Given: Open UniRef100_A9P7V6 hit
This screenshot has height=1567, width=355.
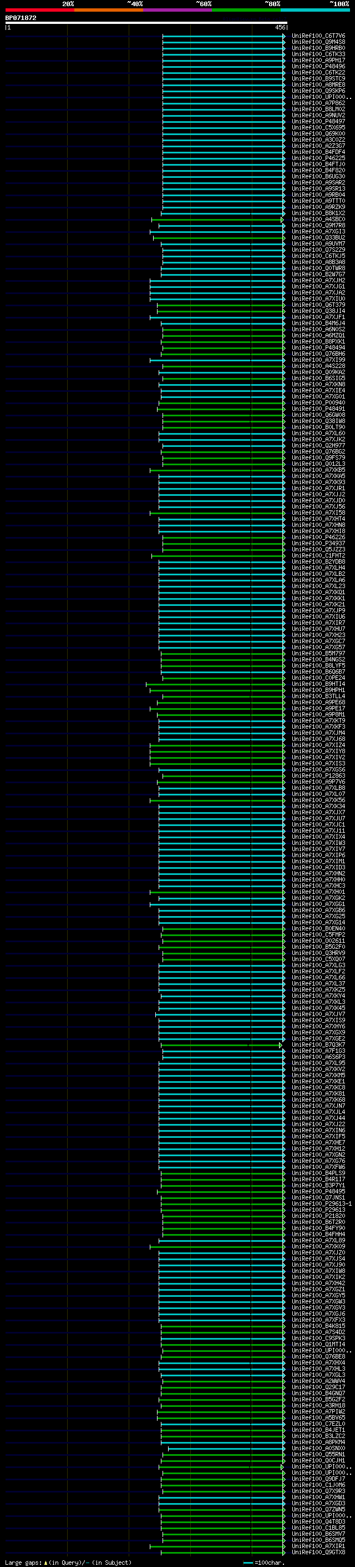Looking at the screenshot, I should click(x=318, y=782).
